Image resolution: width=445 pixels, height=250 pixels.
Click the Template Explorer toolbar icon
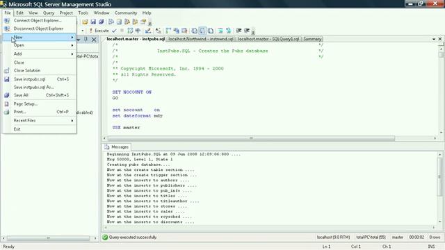pyautogui.click(x=135, y=22)
